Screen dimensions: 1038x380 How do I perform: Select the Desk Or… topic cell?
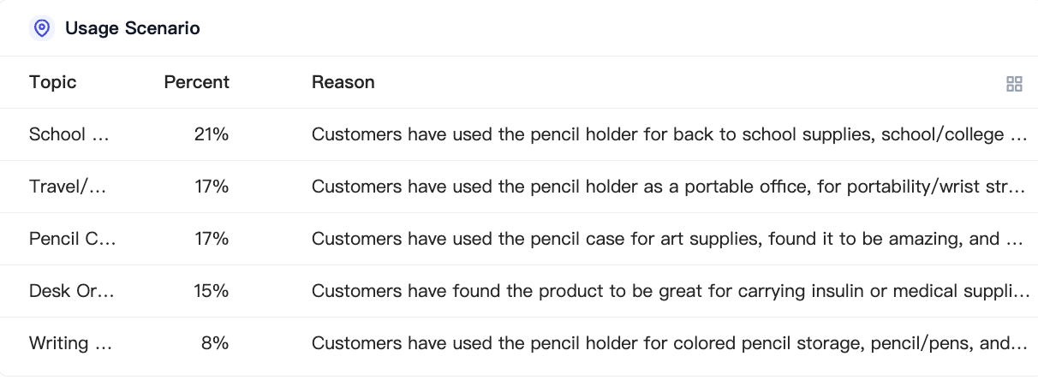(72, 291)
